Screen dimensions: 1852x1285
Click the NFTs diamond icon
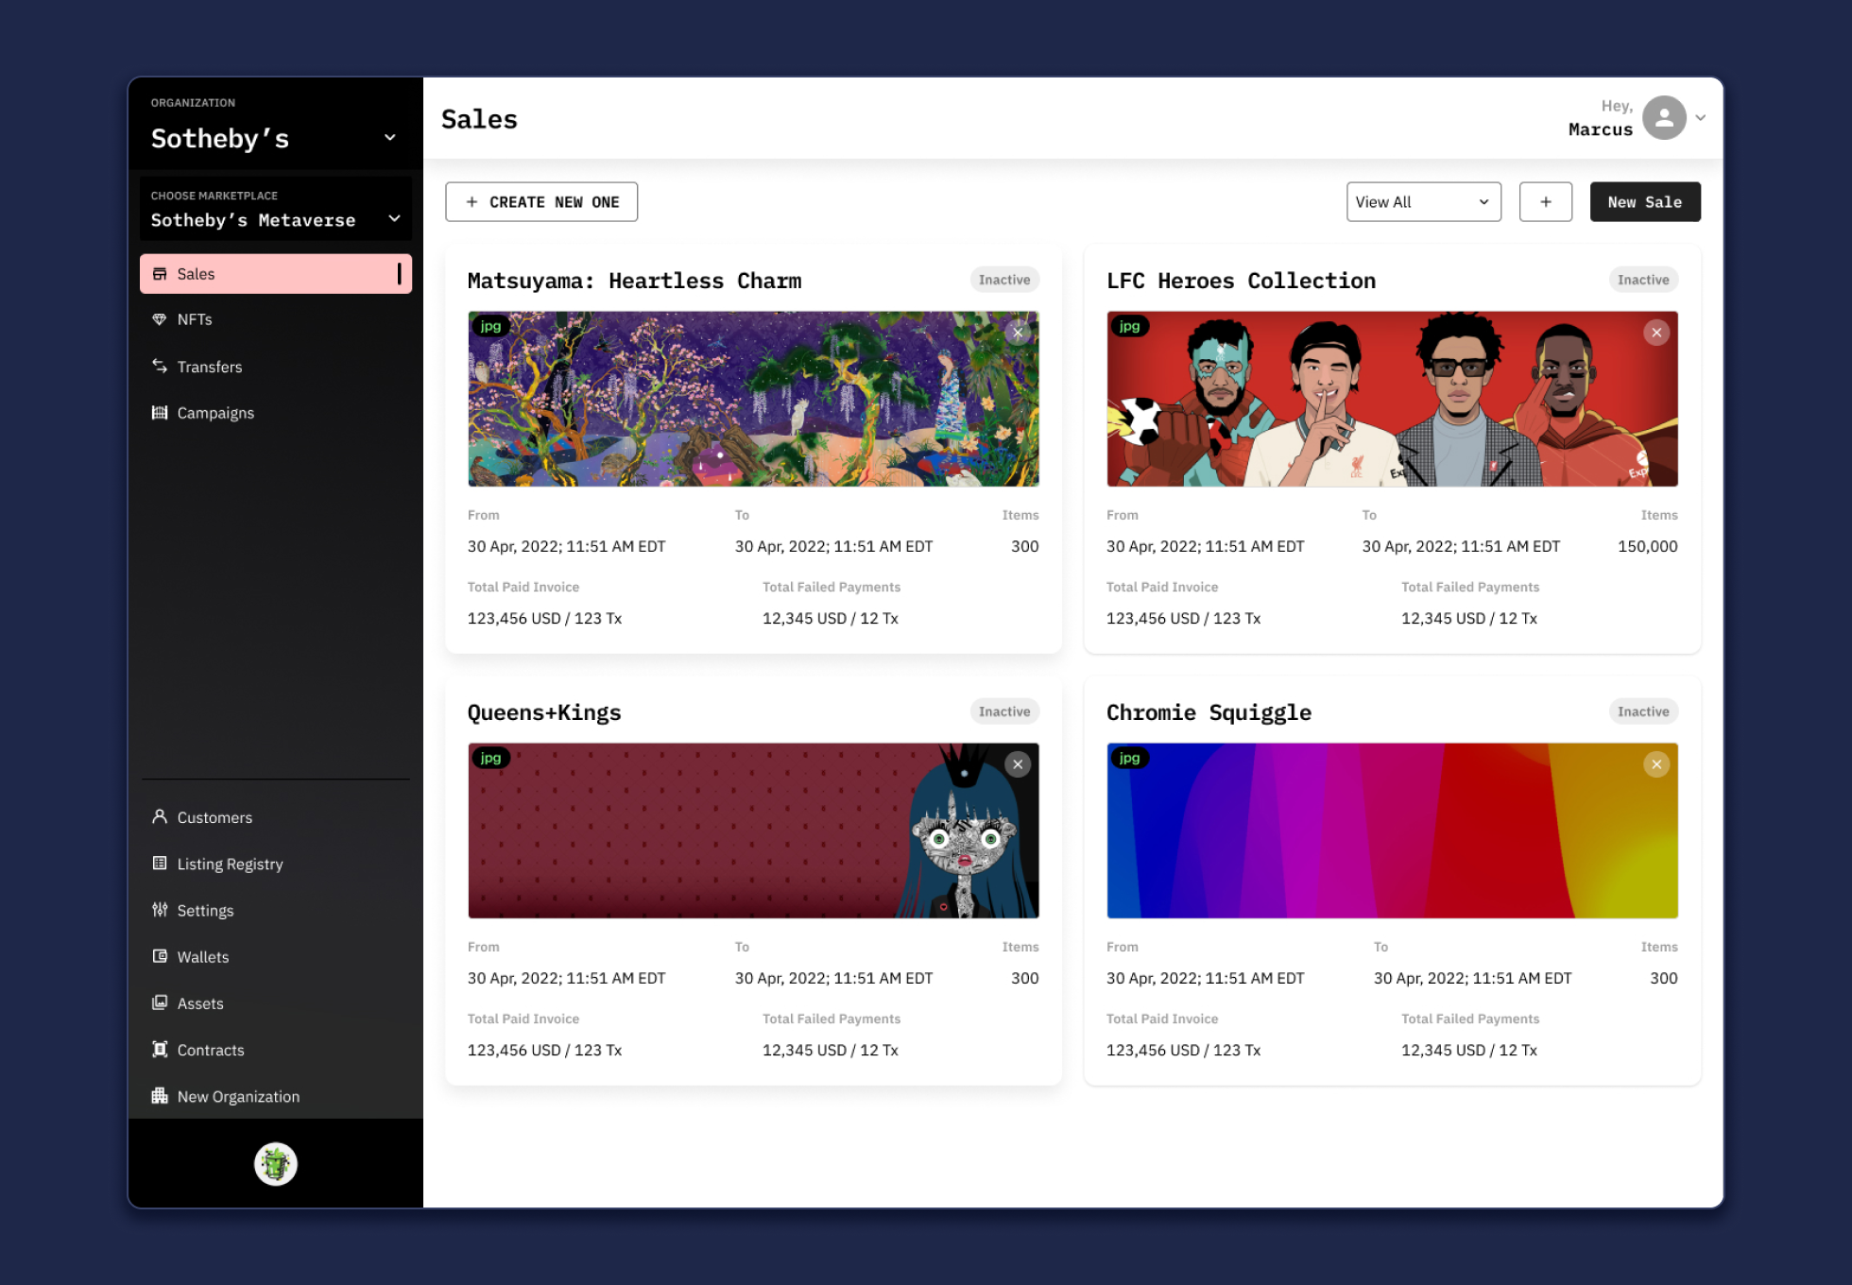(160, 319)
